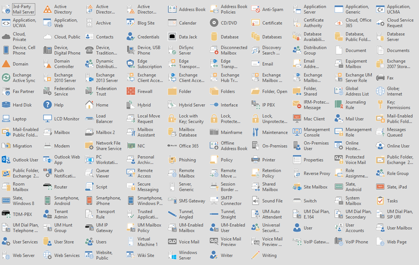Choose the Slate, iPad shape icon

tap(380, 187)
